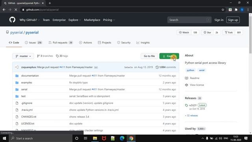Watch the repository with the Watch button

tap(184, 32)
